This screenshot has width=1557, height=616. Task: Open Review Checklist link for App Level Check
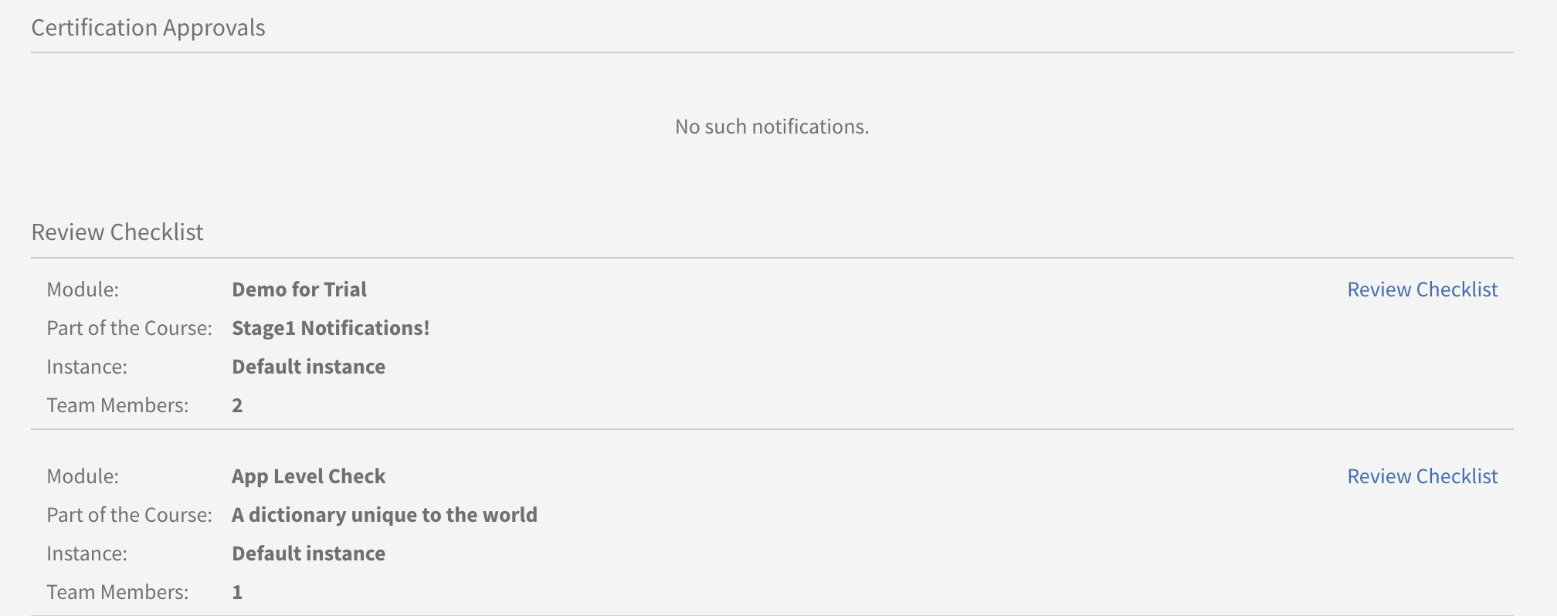point(1422,476)
